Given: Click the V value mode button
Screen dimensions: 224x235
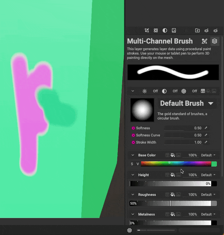Looking at the screenshot, I should (137, 164).
